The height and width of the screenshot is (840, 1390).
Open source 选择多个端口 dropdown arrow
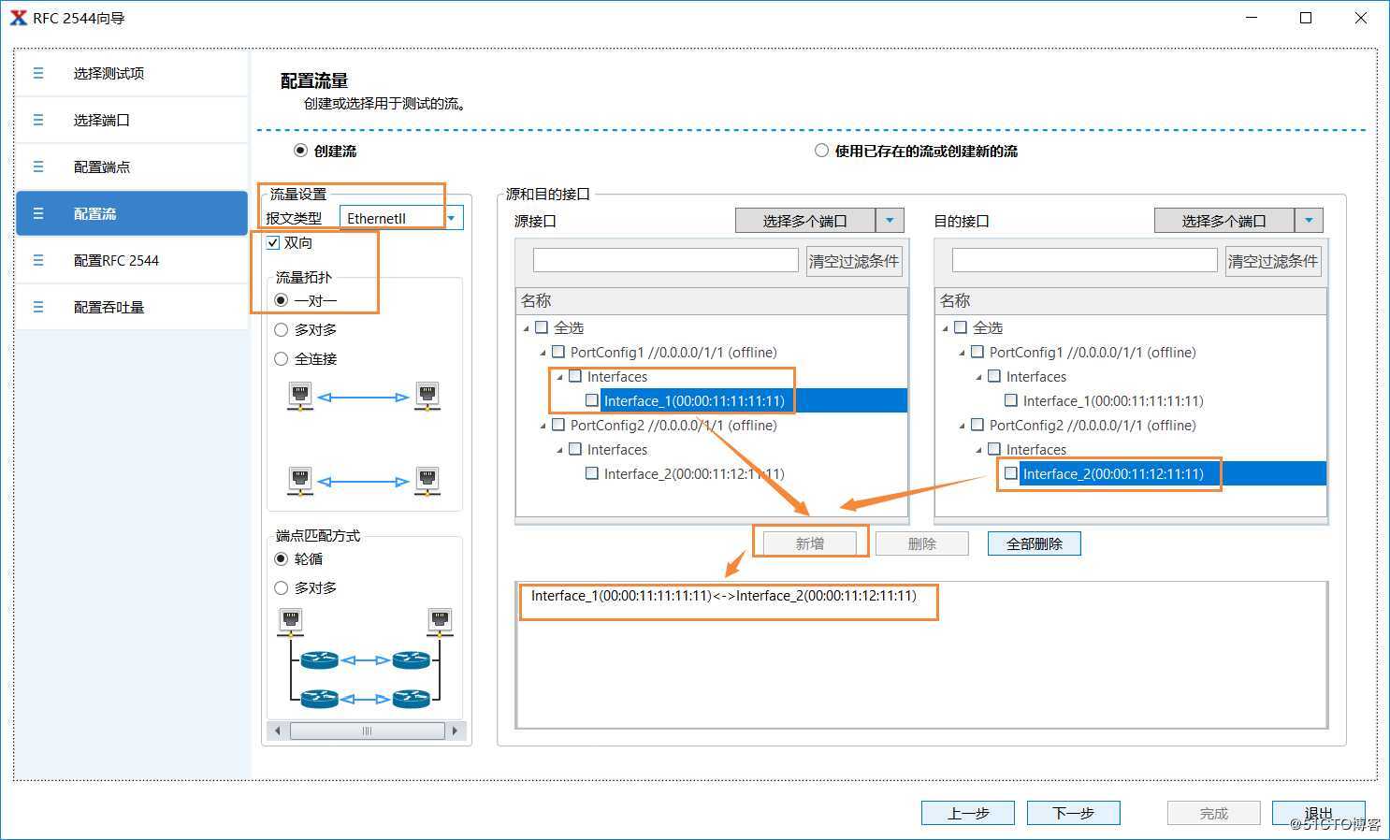pos(890,221)
